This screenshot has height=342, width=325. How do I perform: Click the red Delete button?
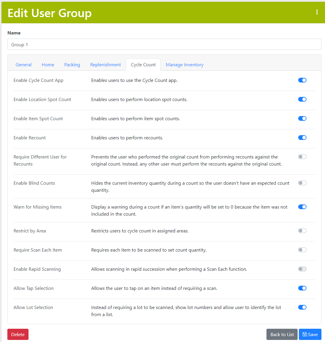[18, 334]
